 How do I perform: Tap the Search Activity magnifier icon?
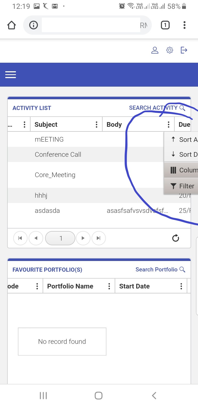coord(182,108)
